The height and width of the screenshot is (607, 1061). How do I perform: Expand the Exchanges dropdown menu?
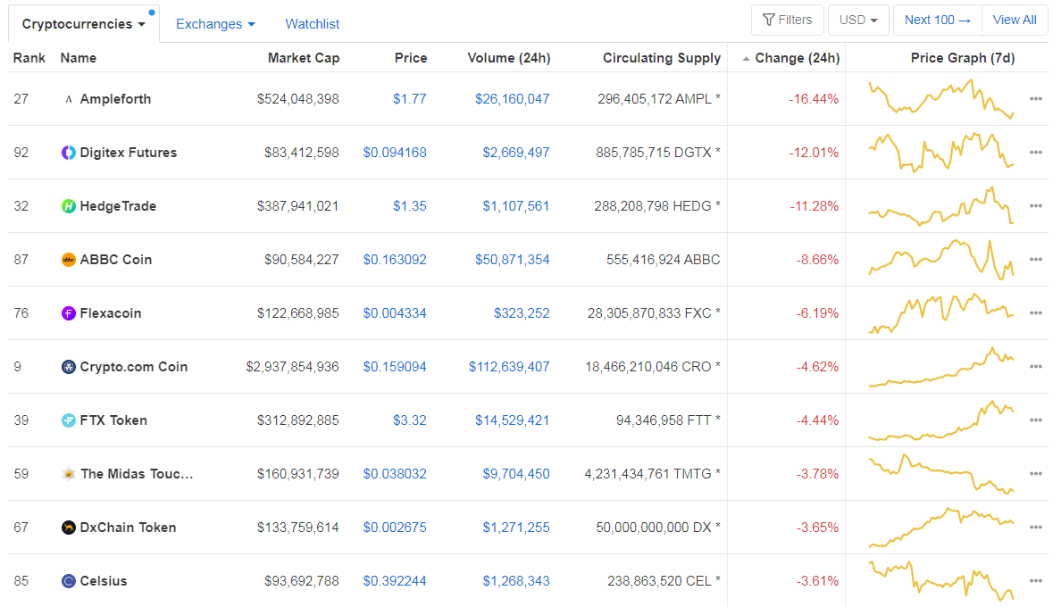tap(215, 24)
